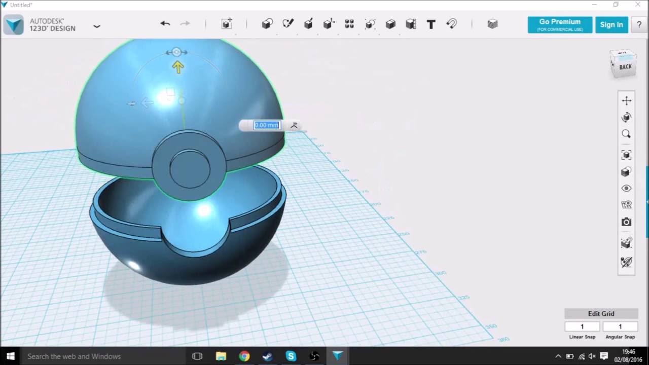Click the Sign In button

point(611,25)
